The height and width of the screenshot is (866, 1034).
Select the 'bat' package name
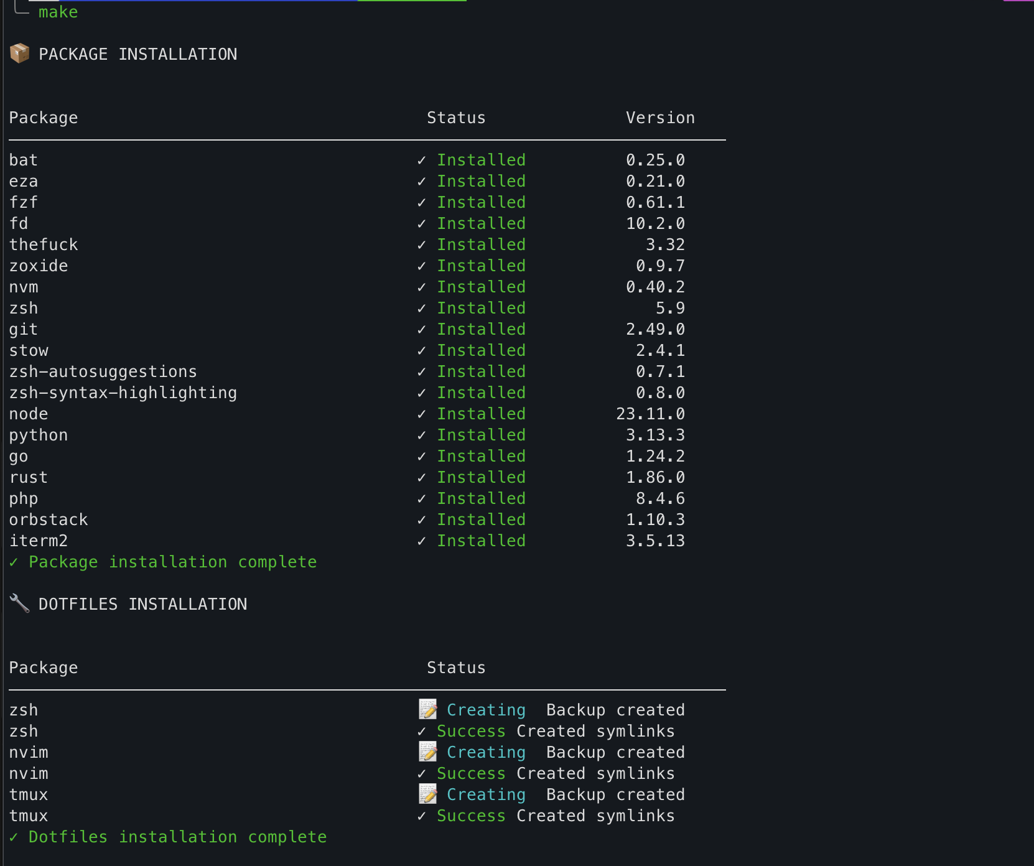click(24, 160)
